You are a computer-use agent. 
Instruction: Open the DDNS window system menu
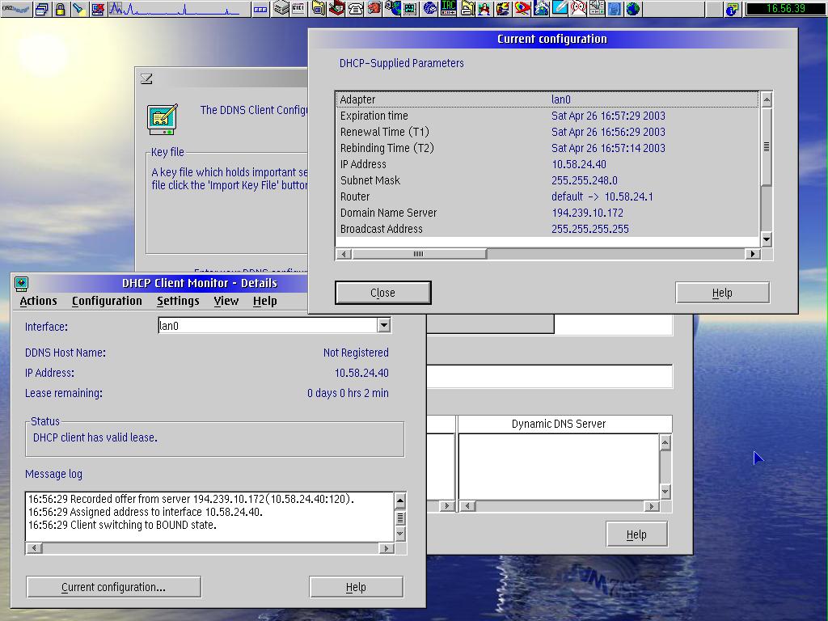point(146,78)
